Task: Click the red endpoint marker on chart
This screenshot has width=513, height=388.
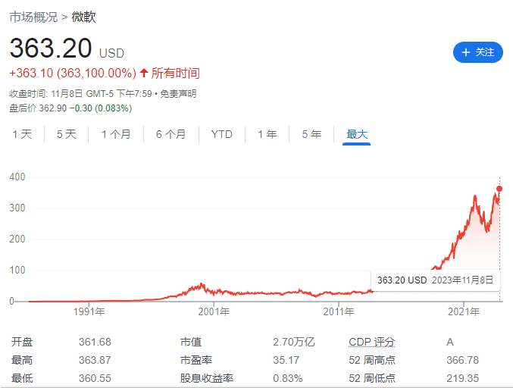Action: click(499, 189)
